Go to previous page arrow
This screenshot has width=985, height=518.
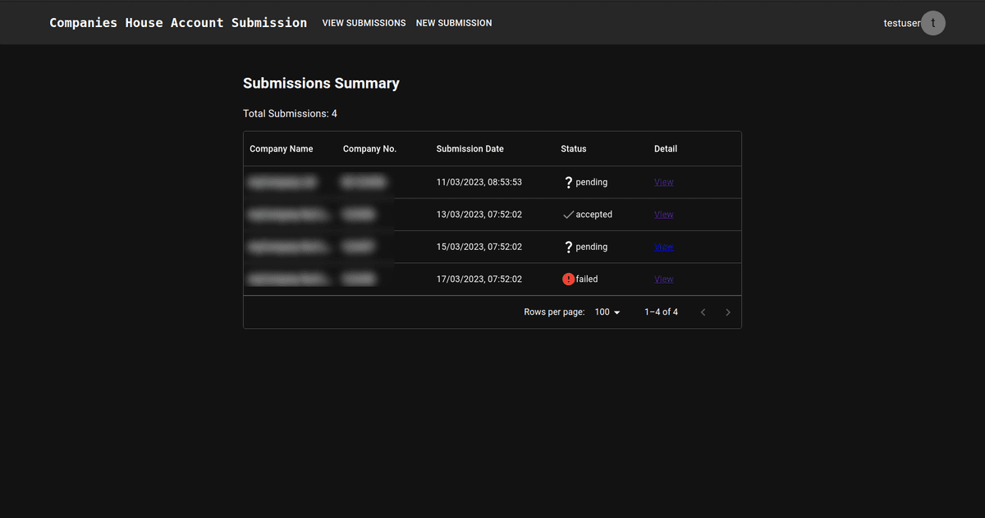[703, 312]
